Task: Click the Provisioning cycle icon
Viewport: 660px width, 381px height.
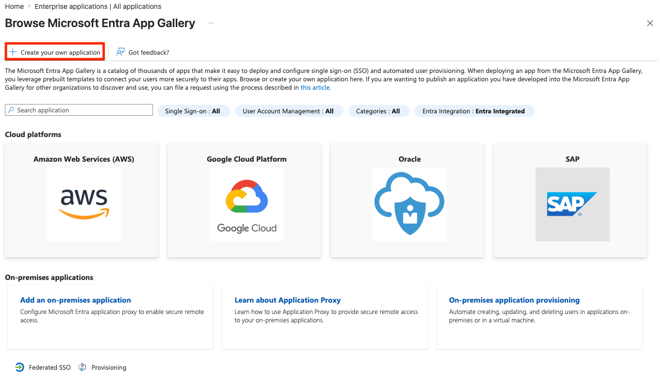Action: pos(82,367)
